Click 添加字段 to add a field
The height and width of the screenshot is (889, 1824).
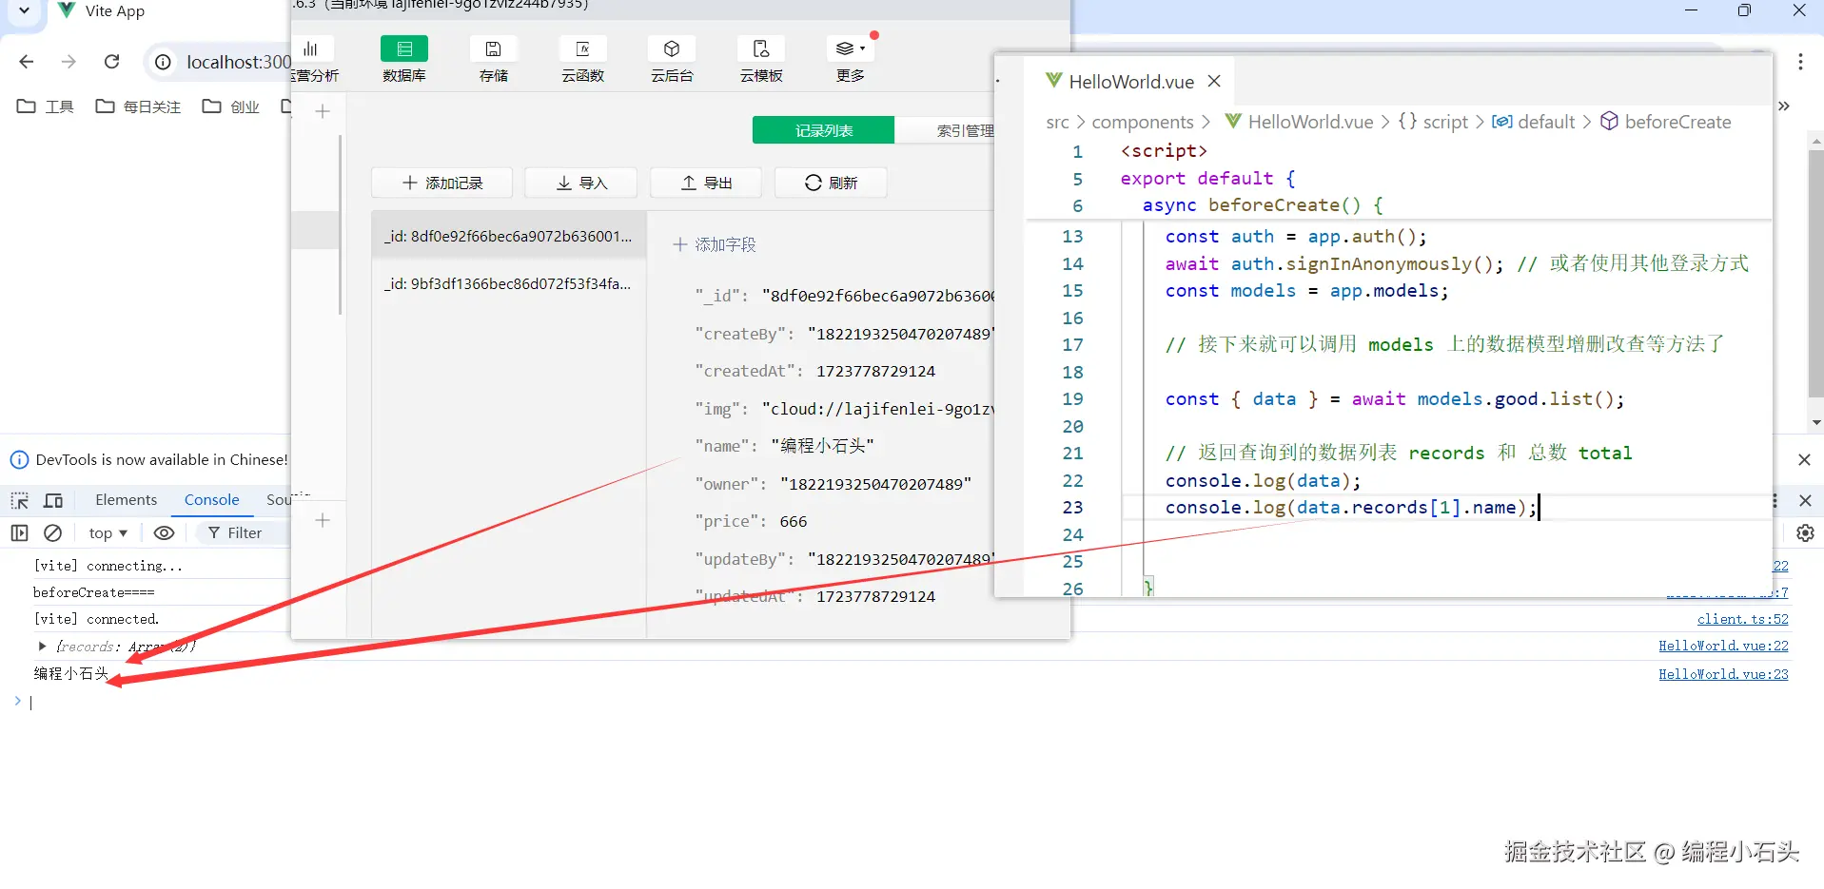point(715,244)
